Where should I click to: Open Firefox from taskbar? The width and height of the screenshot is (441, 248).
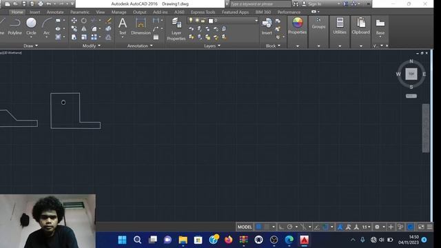tap(228, 240)
